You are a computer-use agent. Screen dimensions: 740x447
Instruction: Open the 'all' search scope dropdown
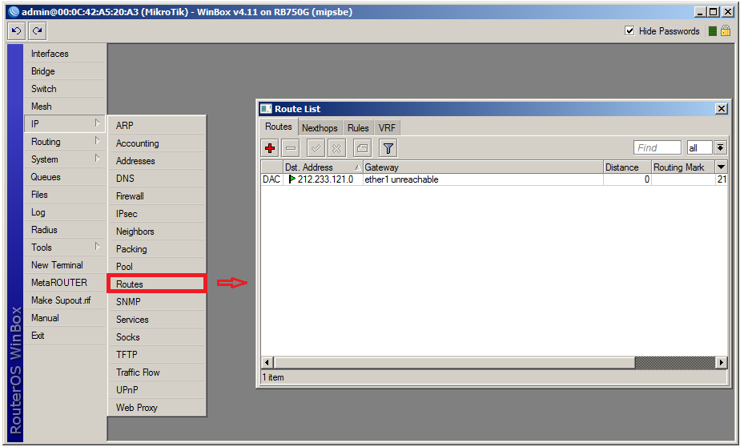coord(720,148)
